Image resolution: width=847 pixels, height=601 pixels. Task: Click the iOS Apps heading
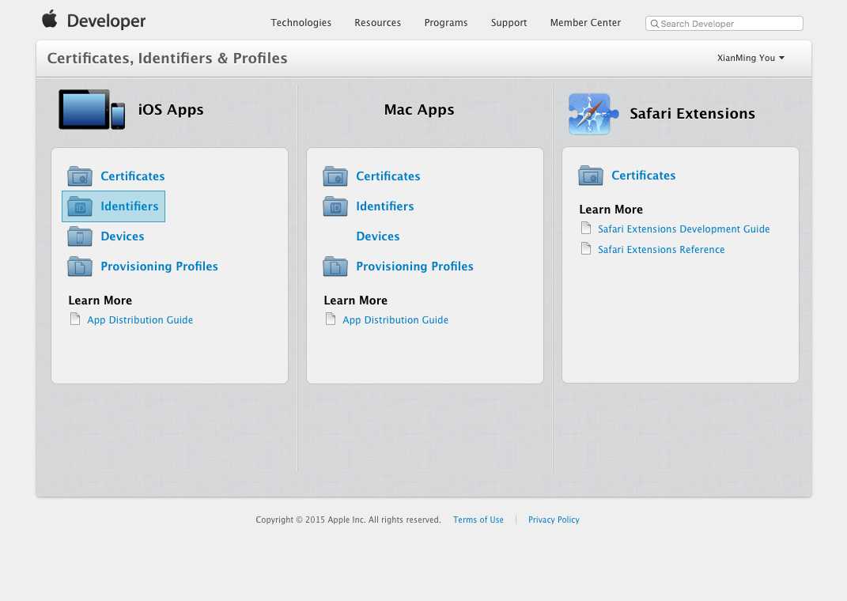tap(171, 110)
